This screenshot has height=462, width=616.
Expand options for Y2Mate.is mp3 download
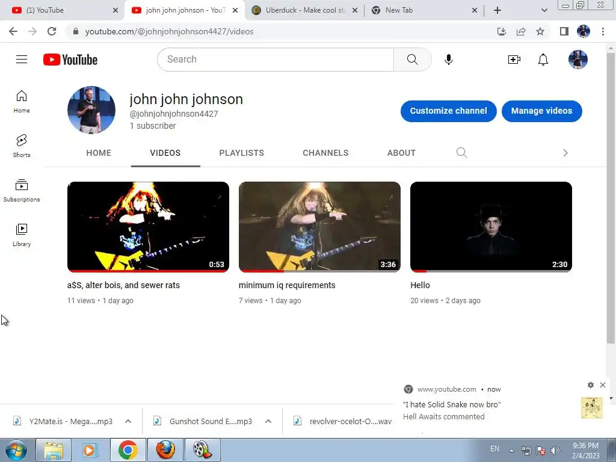click(x=128, y=421)
